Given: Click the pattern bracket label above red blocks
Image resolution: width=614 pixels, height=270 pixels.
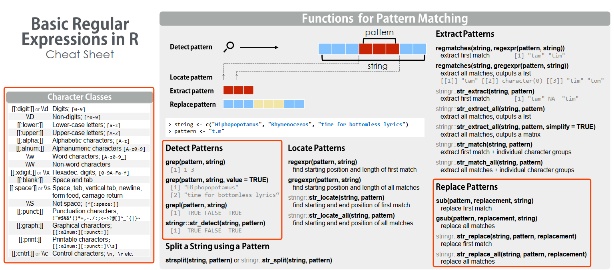Looking at the screenshot, I should 379,33.
